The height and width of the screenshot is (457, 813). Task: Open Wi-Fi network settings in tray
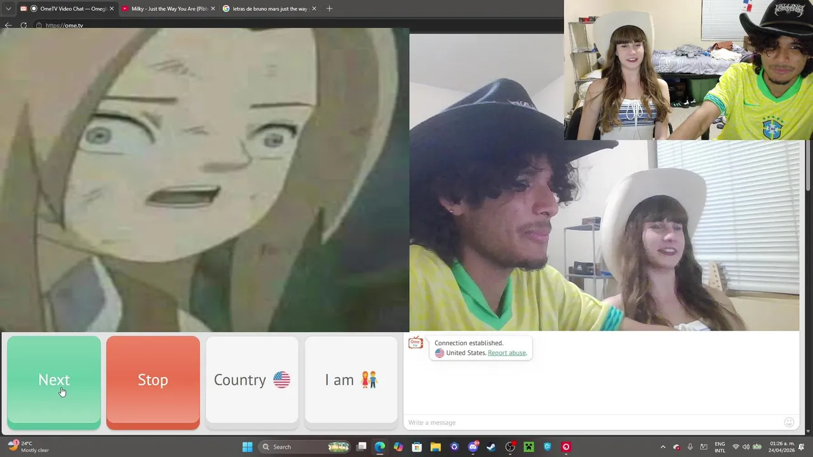[736, 447]
